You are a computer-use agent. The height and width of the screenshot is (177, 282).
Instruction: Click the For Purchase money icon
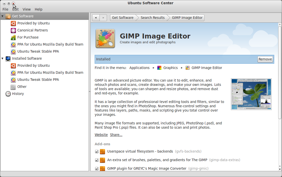coord(13,38)
